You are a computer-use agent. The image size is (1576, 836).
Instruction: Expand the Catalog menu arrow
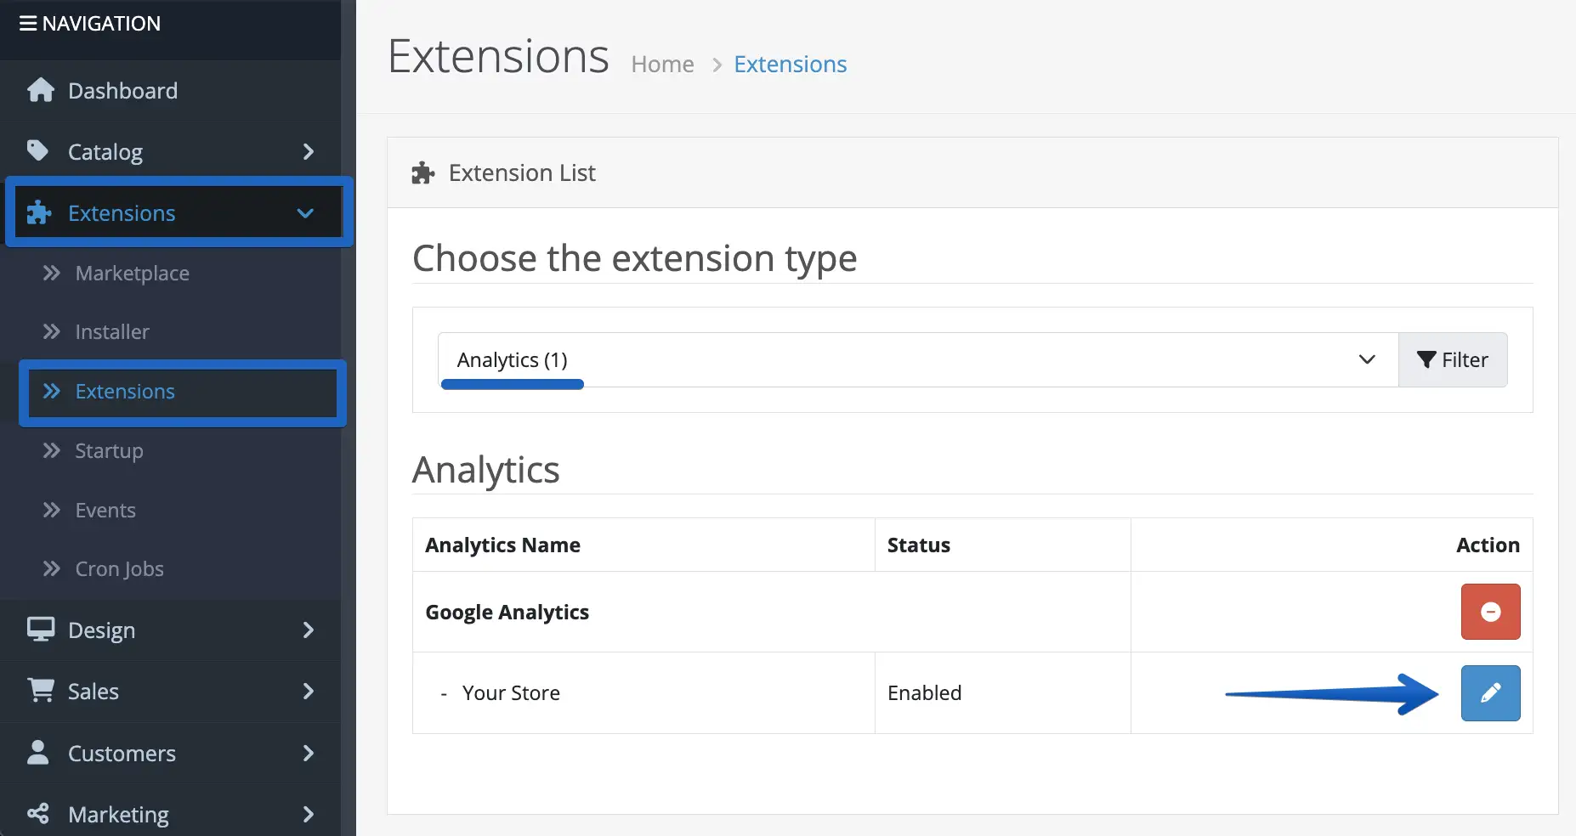(308, 152)
